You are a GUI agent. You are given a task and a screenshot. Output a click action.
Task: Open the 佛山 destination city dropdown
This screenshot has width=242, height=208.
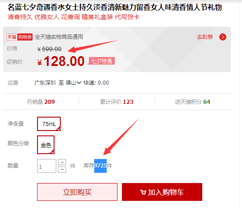pos(73,83)
